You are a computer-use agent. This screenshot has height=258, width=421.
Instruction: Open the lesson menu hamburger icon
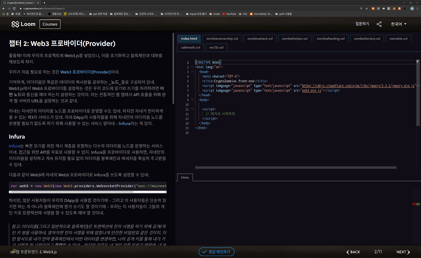point(13,252)
